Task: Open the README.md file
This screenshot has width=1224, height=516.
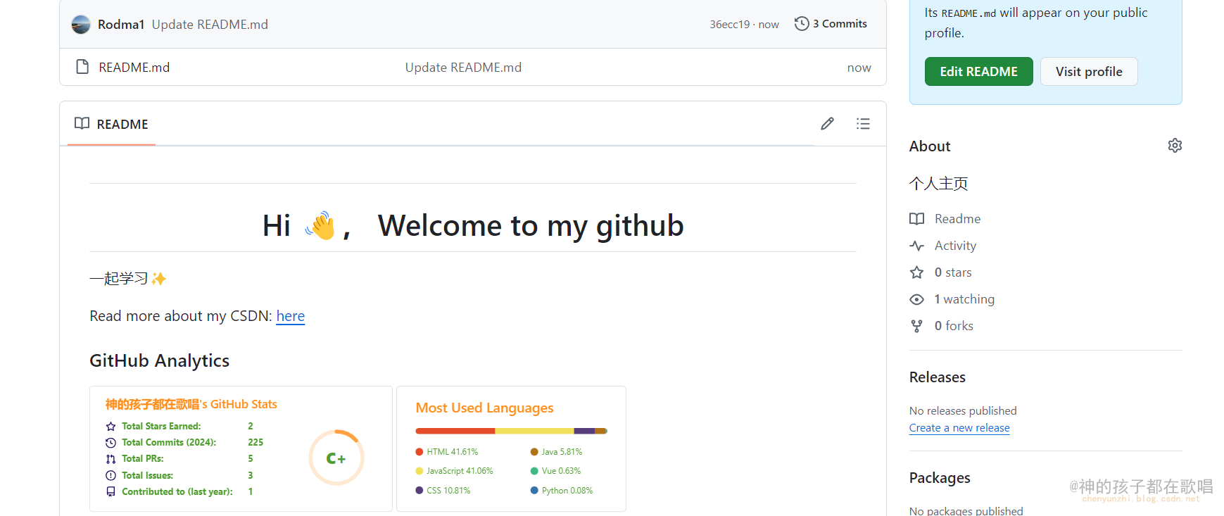Action: click(x=134, y=68)
